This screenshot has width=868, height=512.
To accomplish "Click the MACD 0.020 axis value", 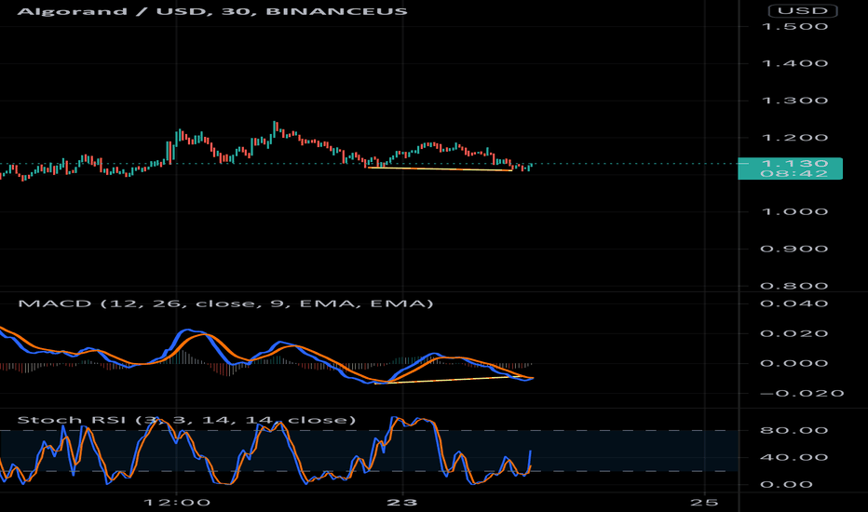I will tap(795, 334).
